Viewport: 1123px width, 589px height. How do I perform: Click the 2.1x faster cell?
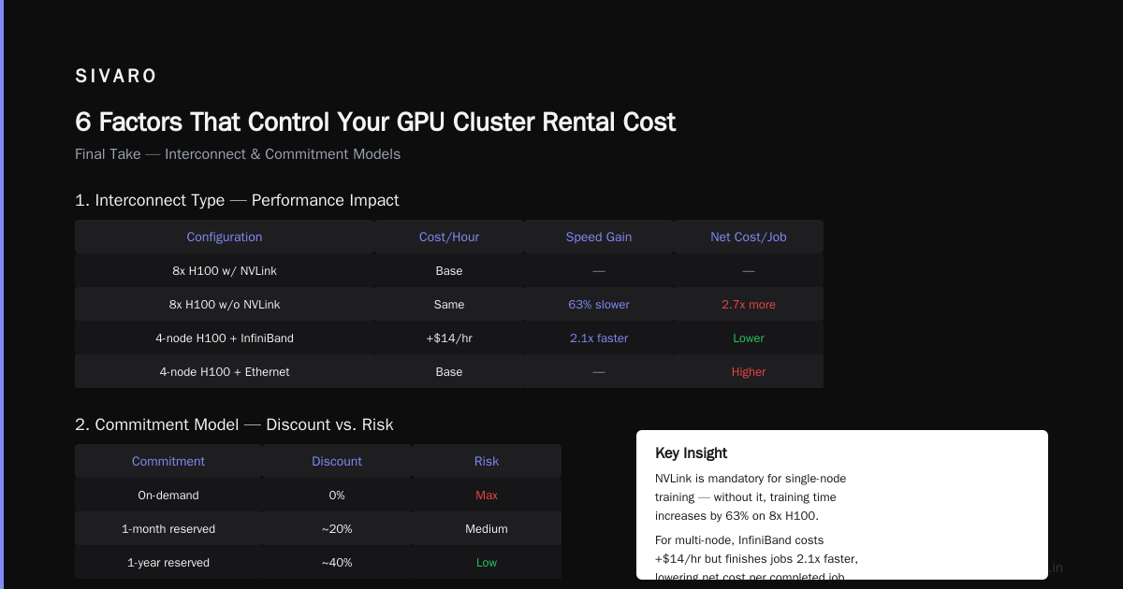coord(599,338)
